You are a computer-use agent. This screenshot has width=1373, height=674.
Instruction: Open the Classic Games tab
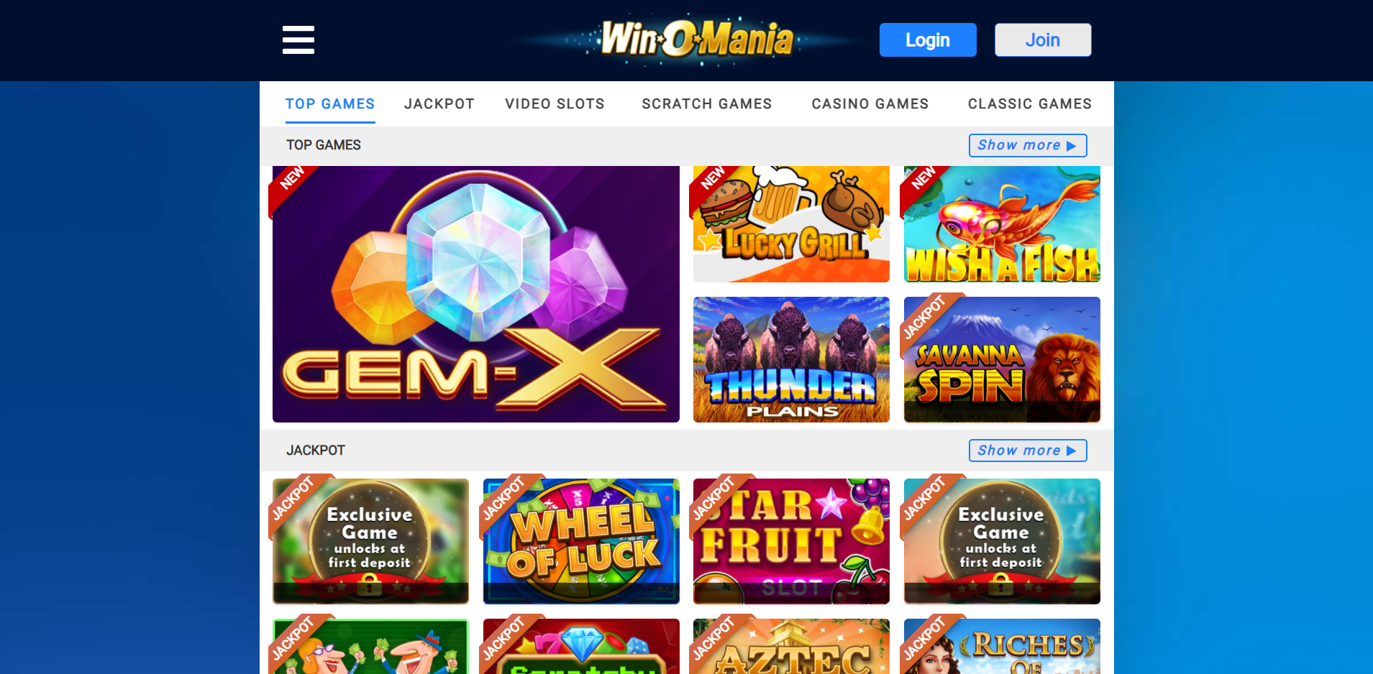coord(1030,104)
